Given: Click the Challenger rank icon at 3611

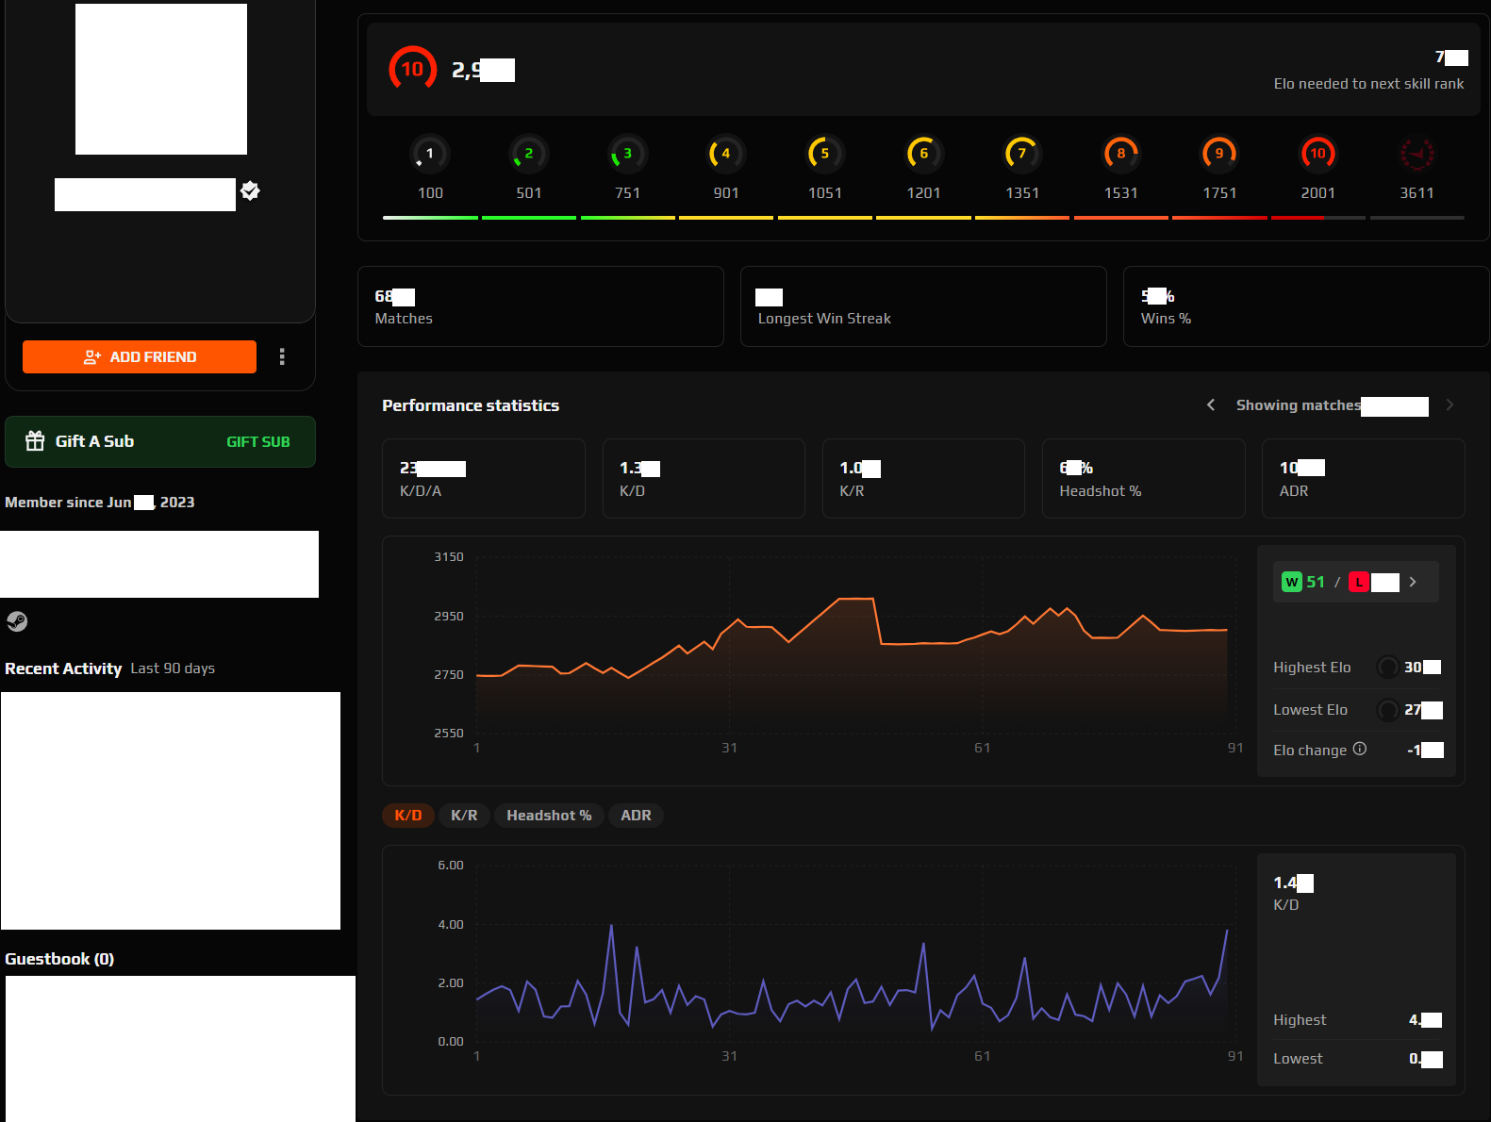Looking at the screenshot, I should point(1416,154).
